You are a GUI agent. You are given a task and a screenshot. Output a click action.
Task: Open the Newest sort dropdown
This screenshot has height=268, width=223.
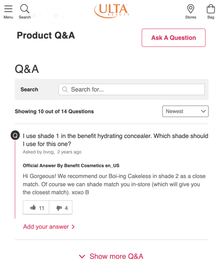(185, 111)
